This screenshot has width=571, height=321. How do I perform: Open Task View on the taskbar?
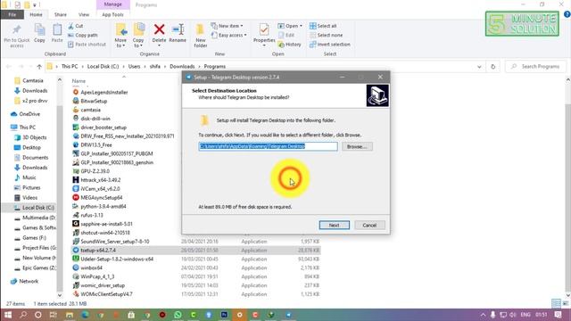pos(54,315)
